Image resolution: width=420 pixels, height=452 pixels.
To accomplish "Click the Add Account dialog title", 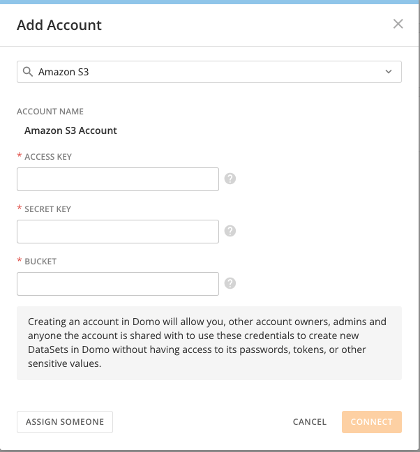I will point(59,25).
